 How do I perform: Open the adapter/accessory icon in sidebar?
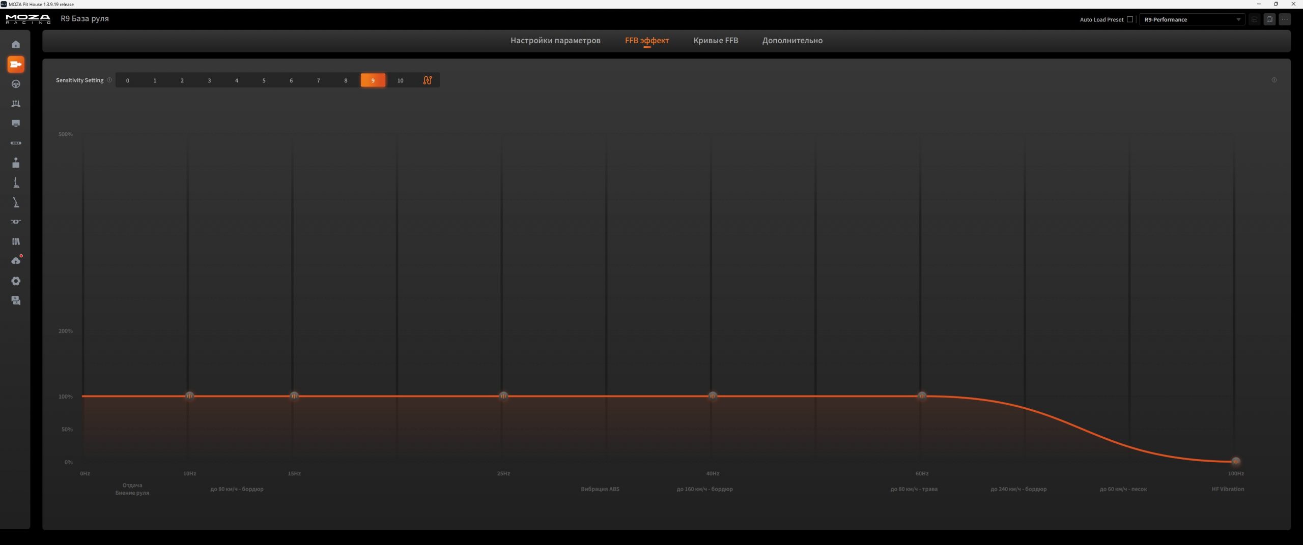pos(16,222)
